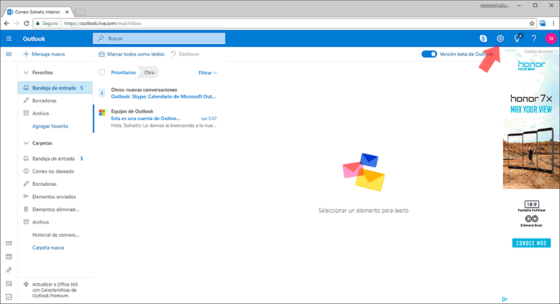
Task: Close the Correo: Solvetic browser tab
Action: [x=67, y=12]
